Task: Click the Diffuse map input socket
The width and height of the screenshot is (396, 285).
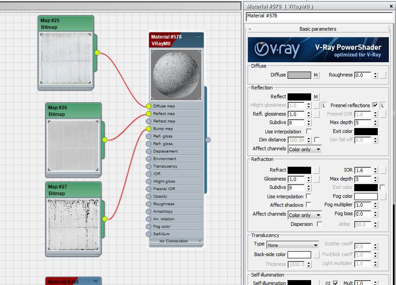Action: (148, 106)
